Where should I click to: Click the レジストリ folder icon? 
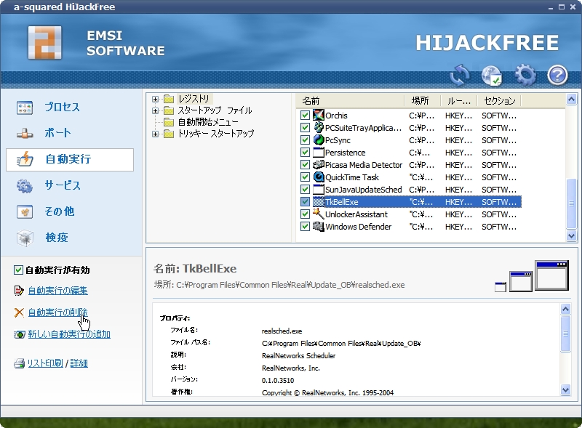pyautogui.click(x=169, y=99)
